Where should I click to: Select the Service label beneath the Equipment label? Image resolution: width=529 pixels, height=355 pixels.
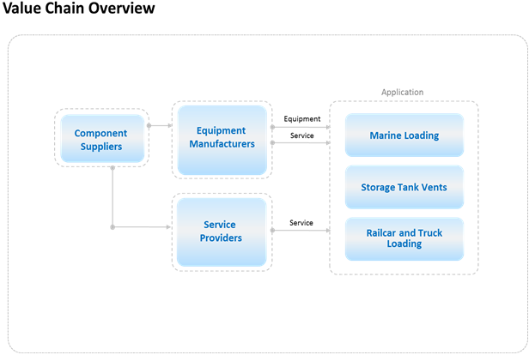click(x=301, y=135)
